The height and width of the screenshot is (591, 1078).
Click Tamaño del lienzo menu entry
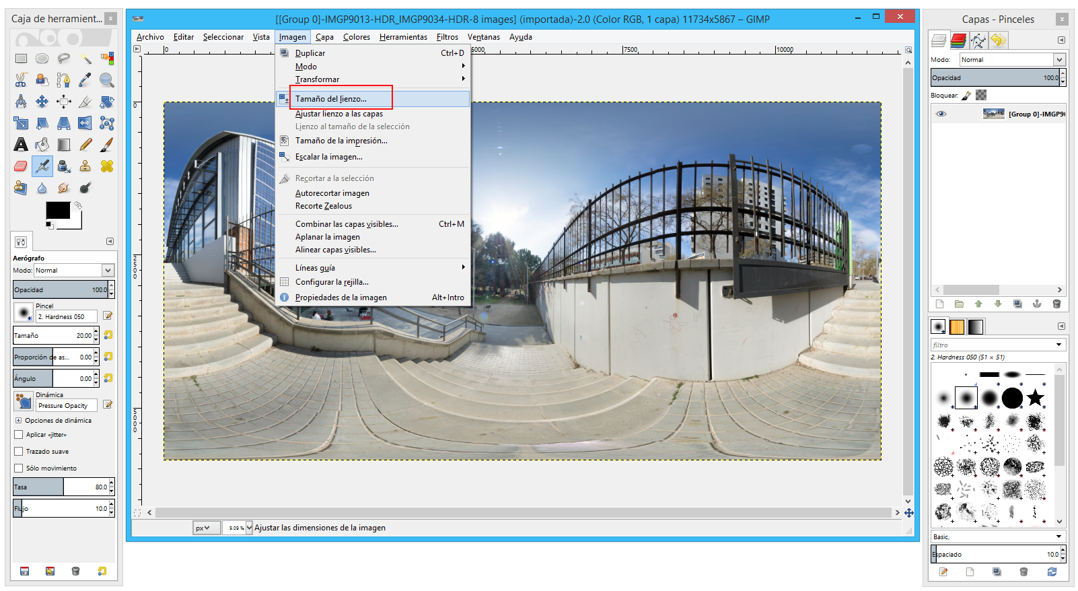tap(330, 99)
